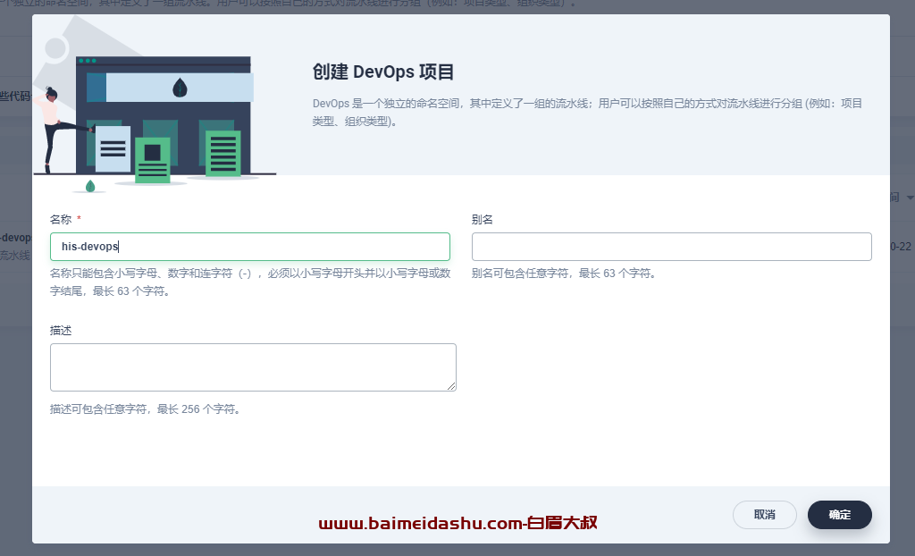Click the 创建 DevOps 项目 dialog title
Viewport: 915px width, 556px height.
(382, 72)
